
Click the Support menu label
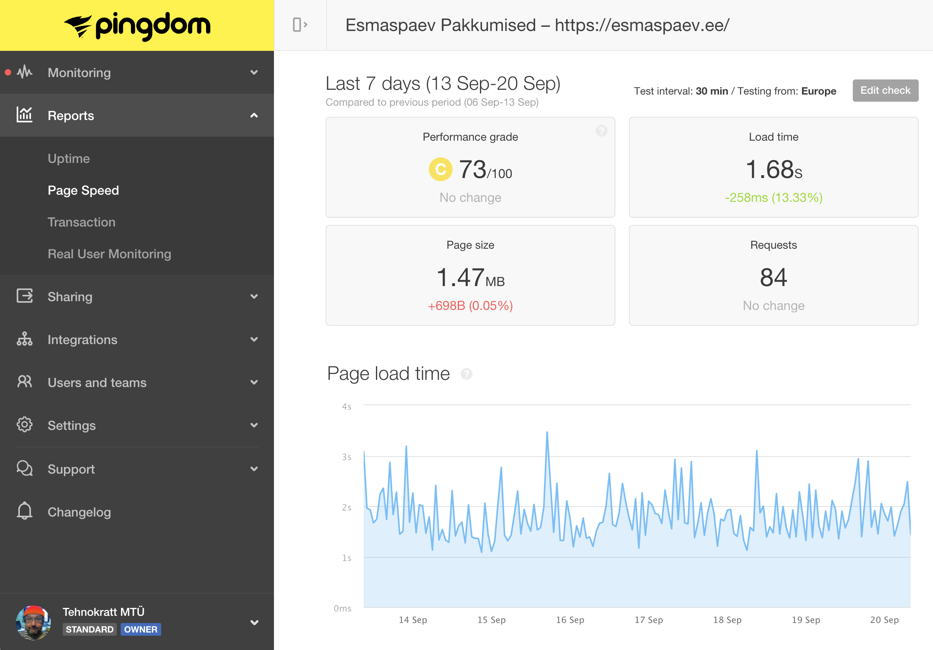(x=71, y=469)
